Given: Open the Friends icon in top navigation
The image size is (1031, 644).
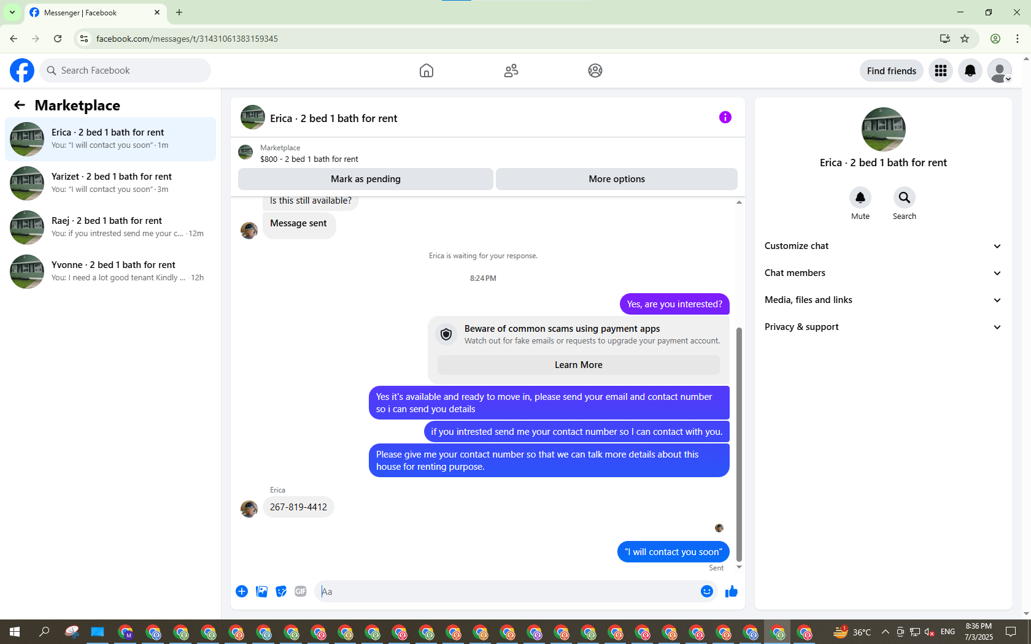Looking at the screenshot, I should click(511, 71).
